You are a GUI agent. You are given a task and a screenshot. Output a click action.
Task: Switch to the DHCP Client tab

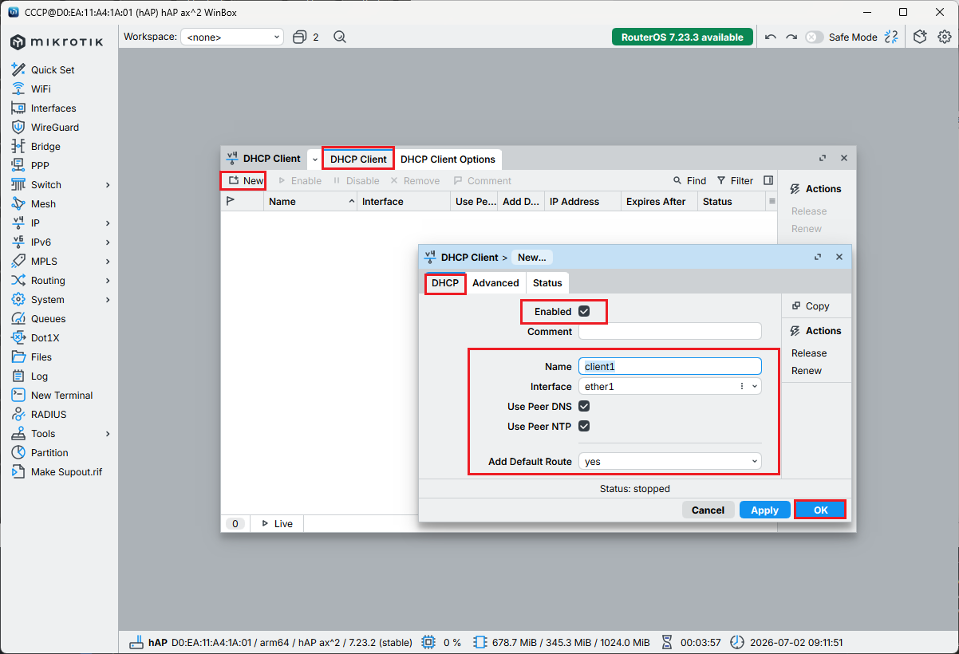[358, 159]
